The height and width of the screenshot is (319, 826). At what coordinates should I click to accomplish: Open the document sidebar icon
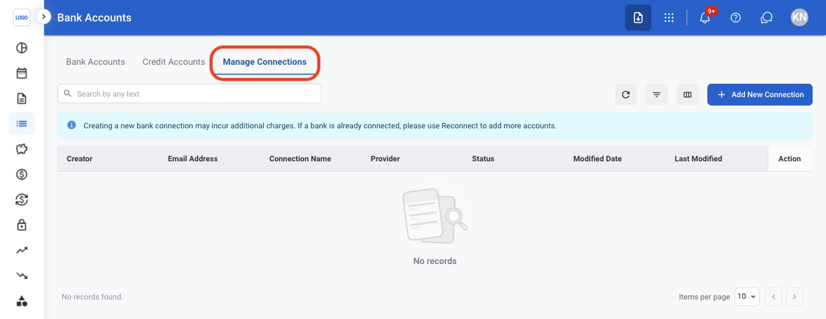click(21, 98)
